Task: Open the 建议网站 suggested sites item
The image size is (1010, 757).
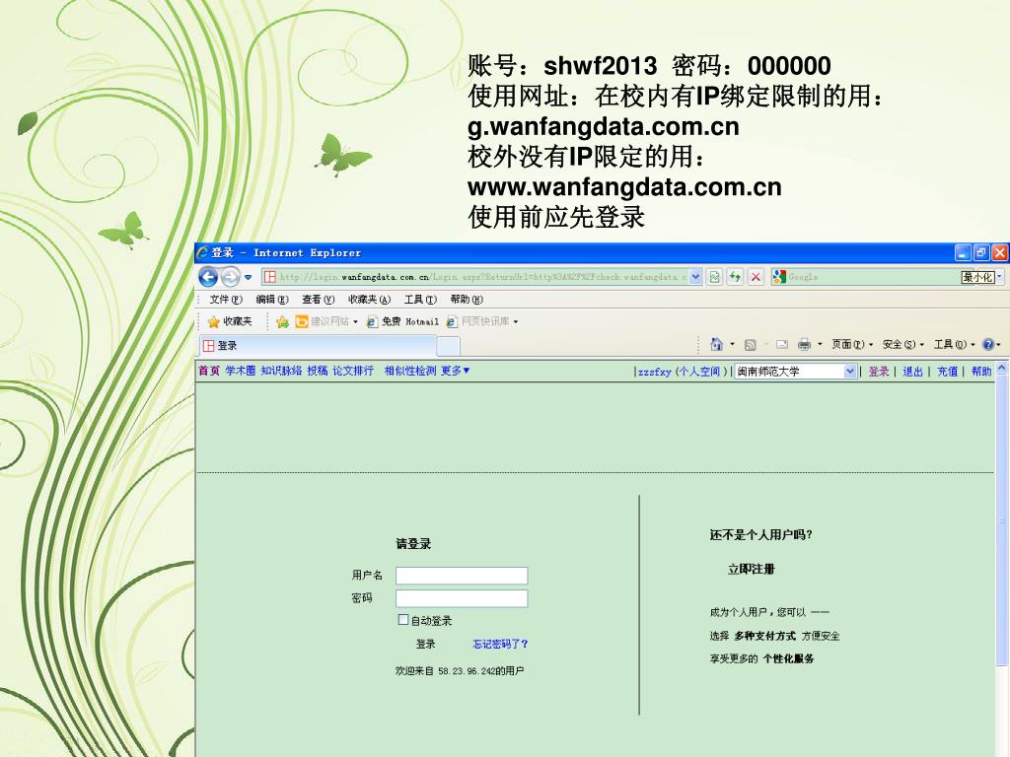Action: click(x=325, y=321)
